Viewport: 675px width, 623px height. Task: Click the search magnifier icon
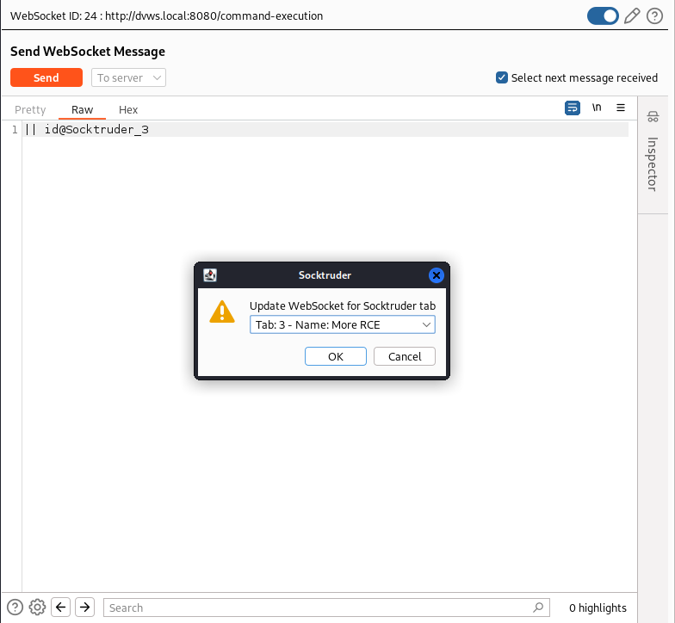[537, 608]
